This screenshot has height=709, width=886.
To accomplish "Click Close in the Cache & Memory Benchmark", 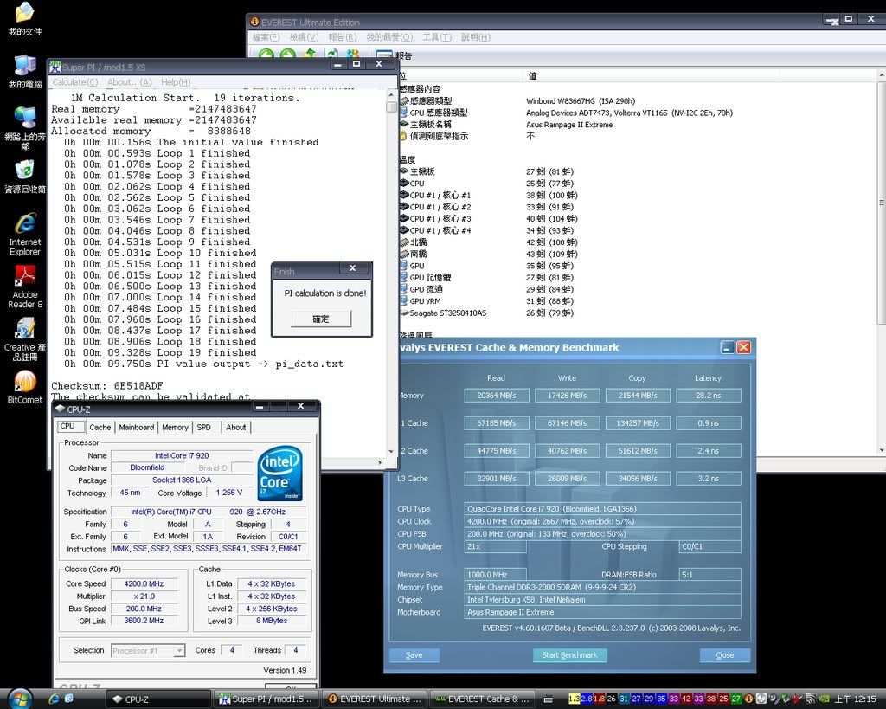I will point(725,655).
